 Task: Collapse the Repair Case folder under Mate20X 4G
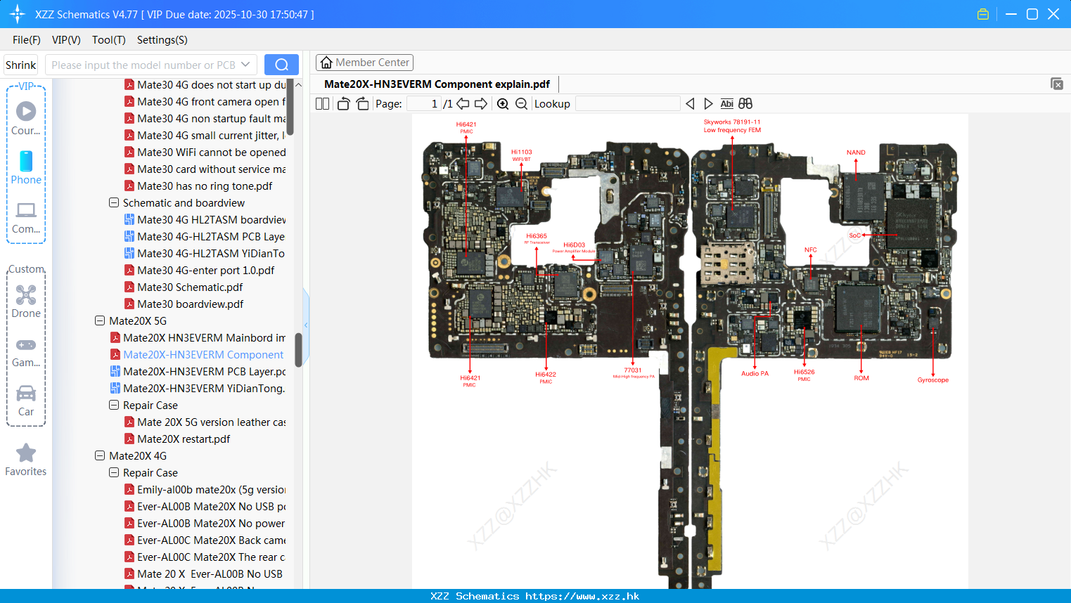(114, 473)
